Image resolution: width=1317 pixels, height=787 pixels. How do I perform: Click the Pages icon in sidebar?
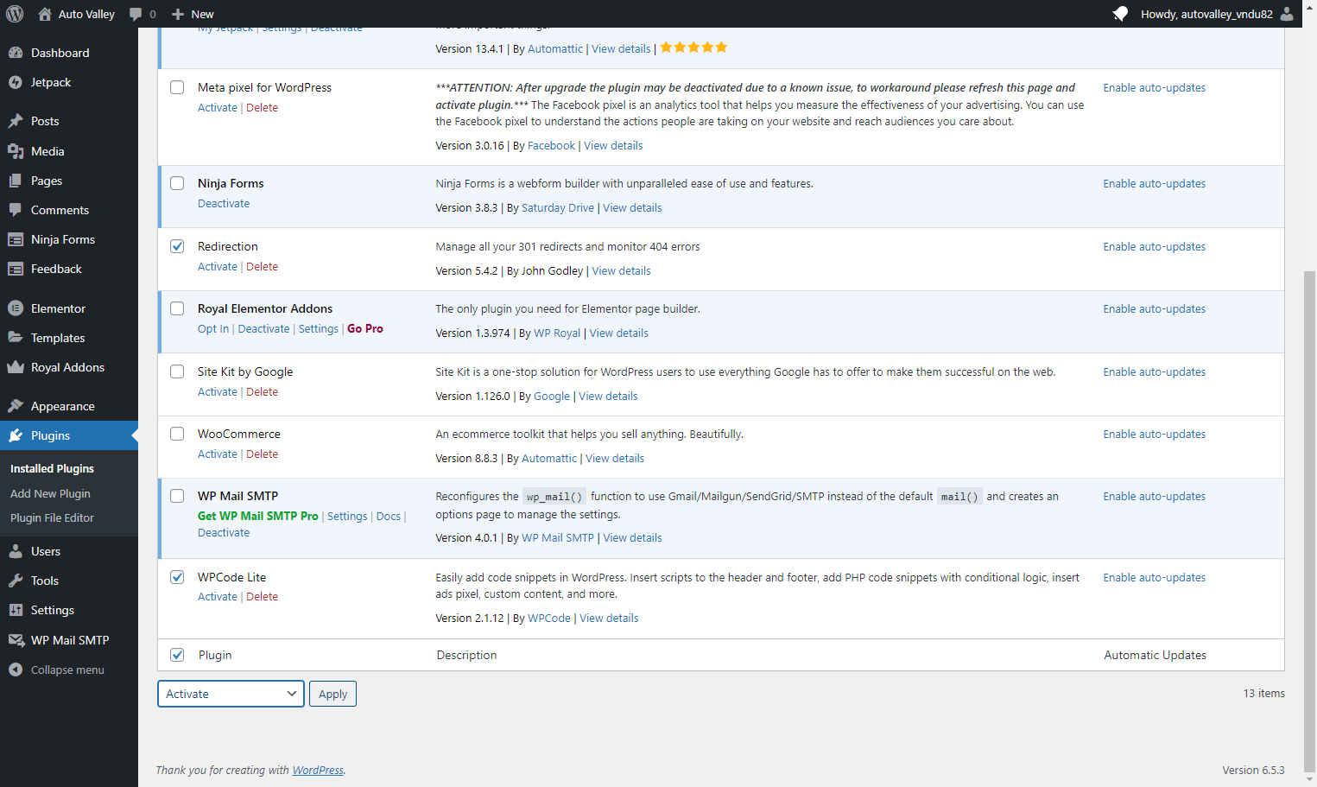pos(16,181)
